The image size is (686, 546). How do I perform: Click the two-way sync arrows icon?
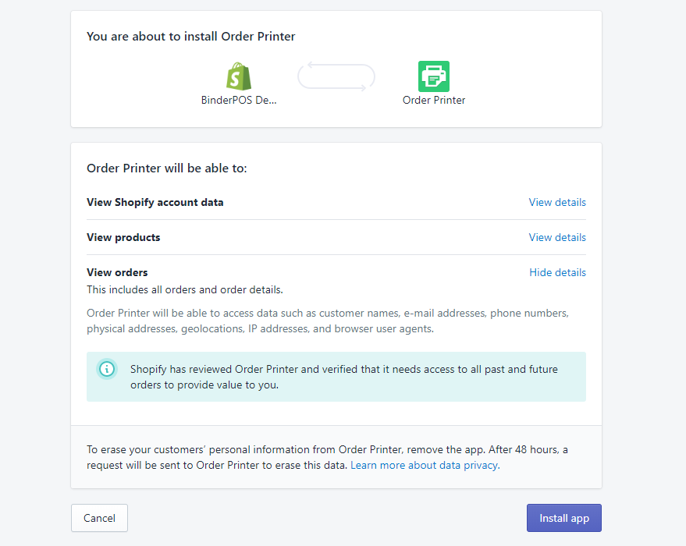(336, 76)
